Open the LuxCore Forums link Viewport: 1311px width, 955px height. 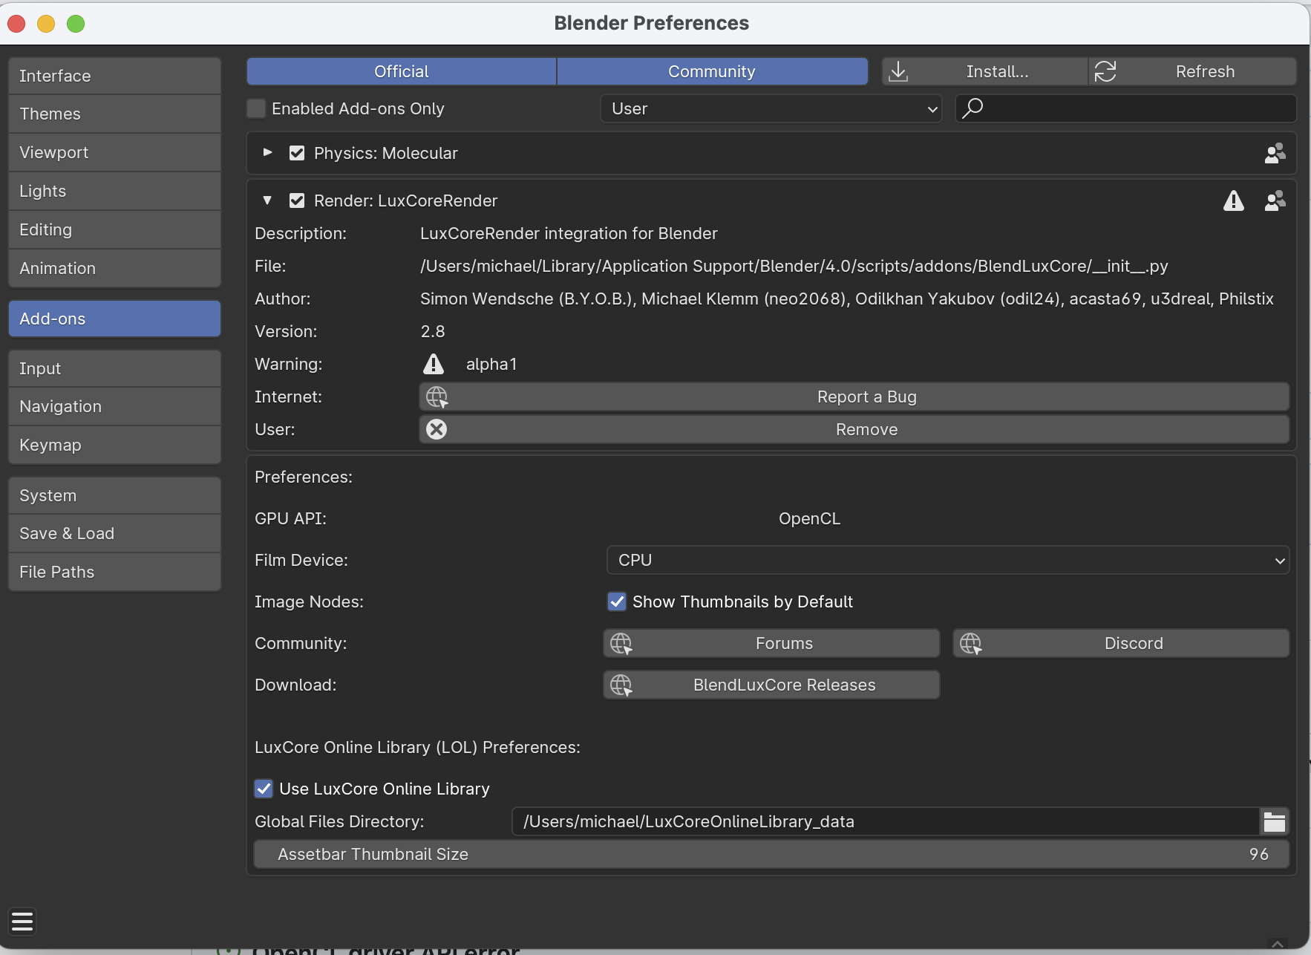click(772, 643)
